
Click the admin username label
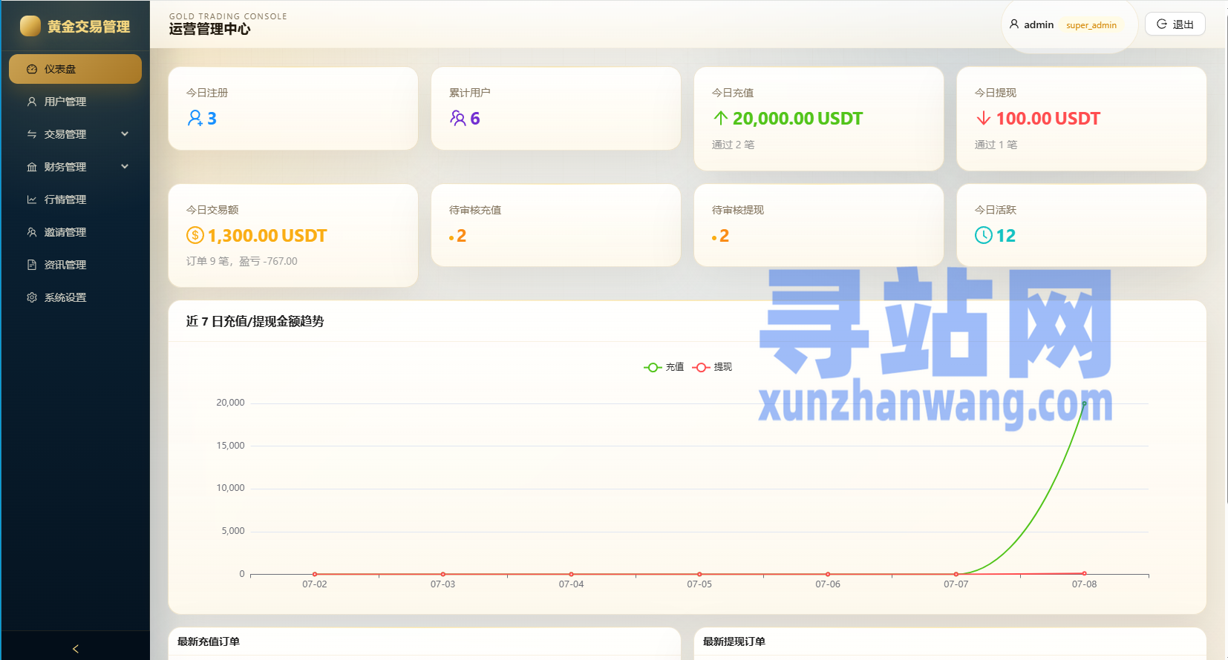tap(1039, 24)
